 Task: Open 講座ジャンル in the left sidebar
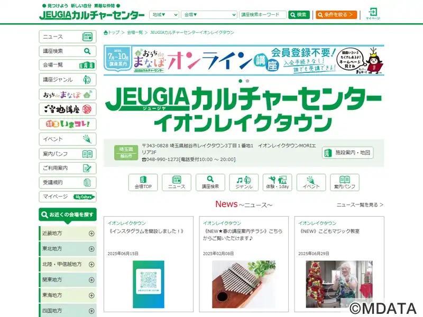click(68, 80)
